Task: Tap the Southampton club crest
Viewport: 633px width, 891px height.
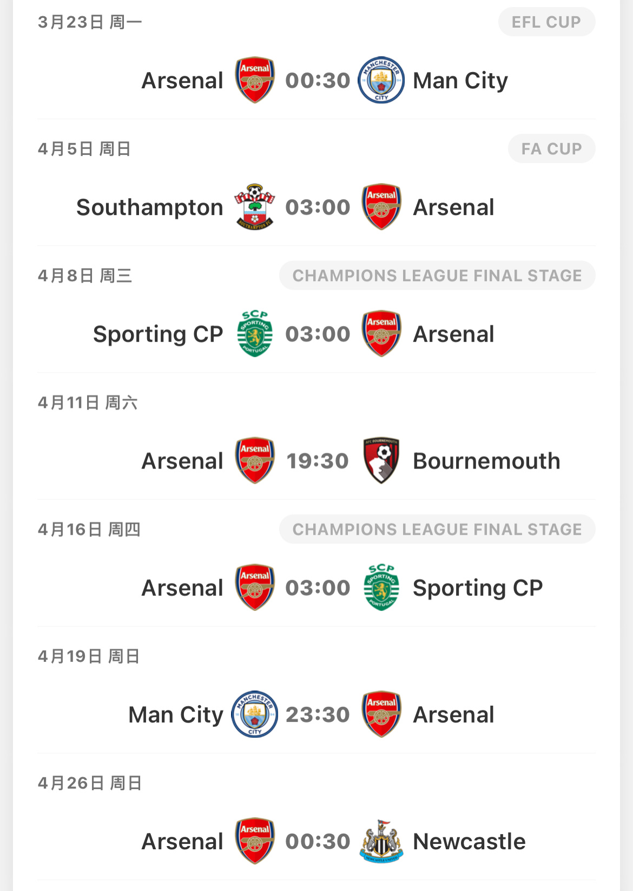Action: (x=254, y=207)
